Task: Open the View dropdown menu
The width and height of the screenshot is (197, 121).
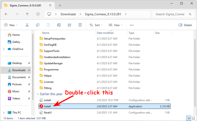Action: click(115, 25)
